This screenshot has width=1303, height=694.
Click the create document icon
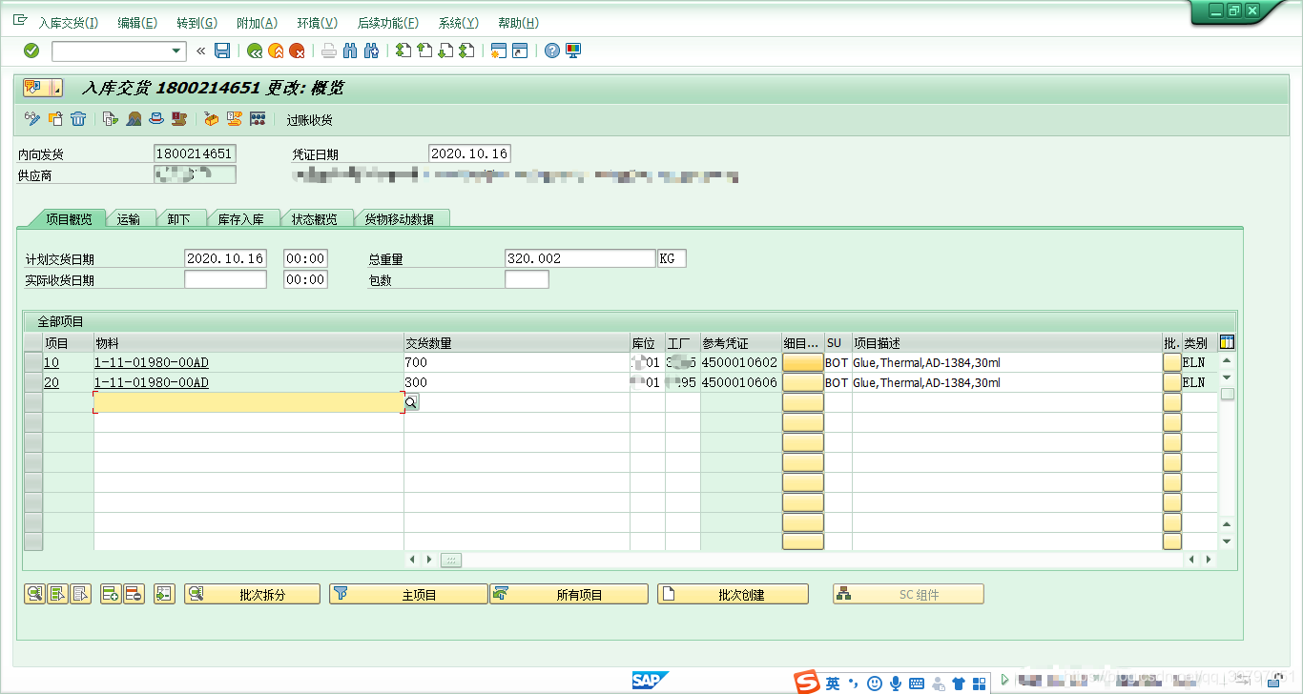tap(55, 119)
